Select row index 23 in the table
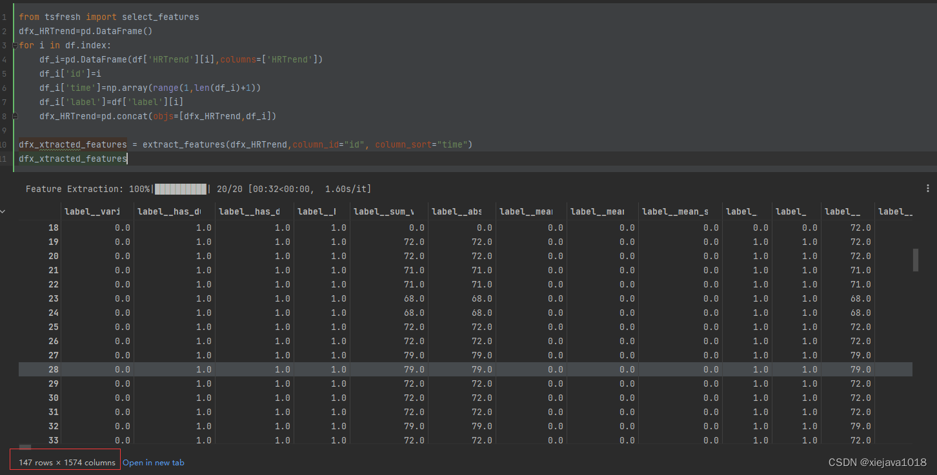This screenshot has height=475, width=937. (54, 298)
